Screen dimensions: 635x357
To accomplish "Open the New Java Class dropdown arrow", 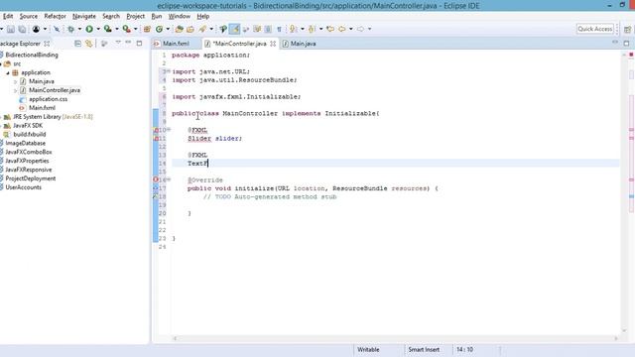I will pyautogui.click(x=168, y=29).
